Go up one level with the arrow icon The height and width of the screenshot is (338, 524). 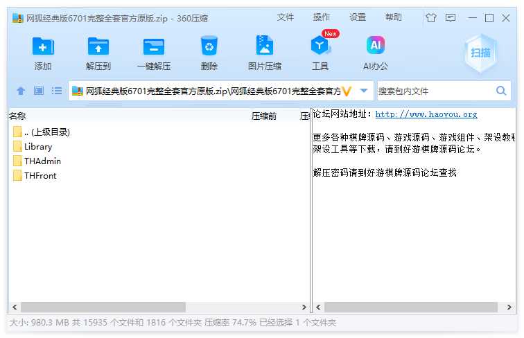(21, 91)
